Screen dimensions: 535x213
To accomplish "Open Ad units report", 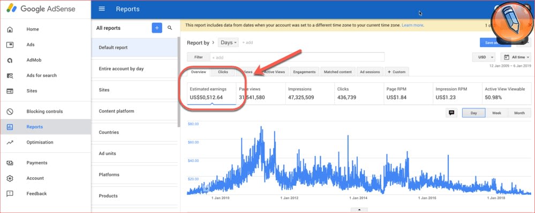I will (134, 153).
